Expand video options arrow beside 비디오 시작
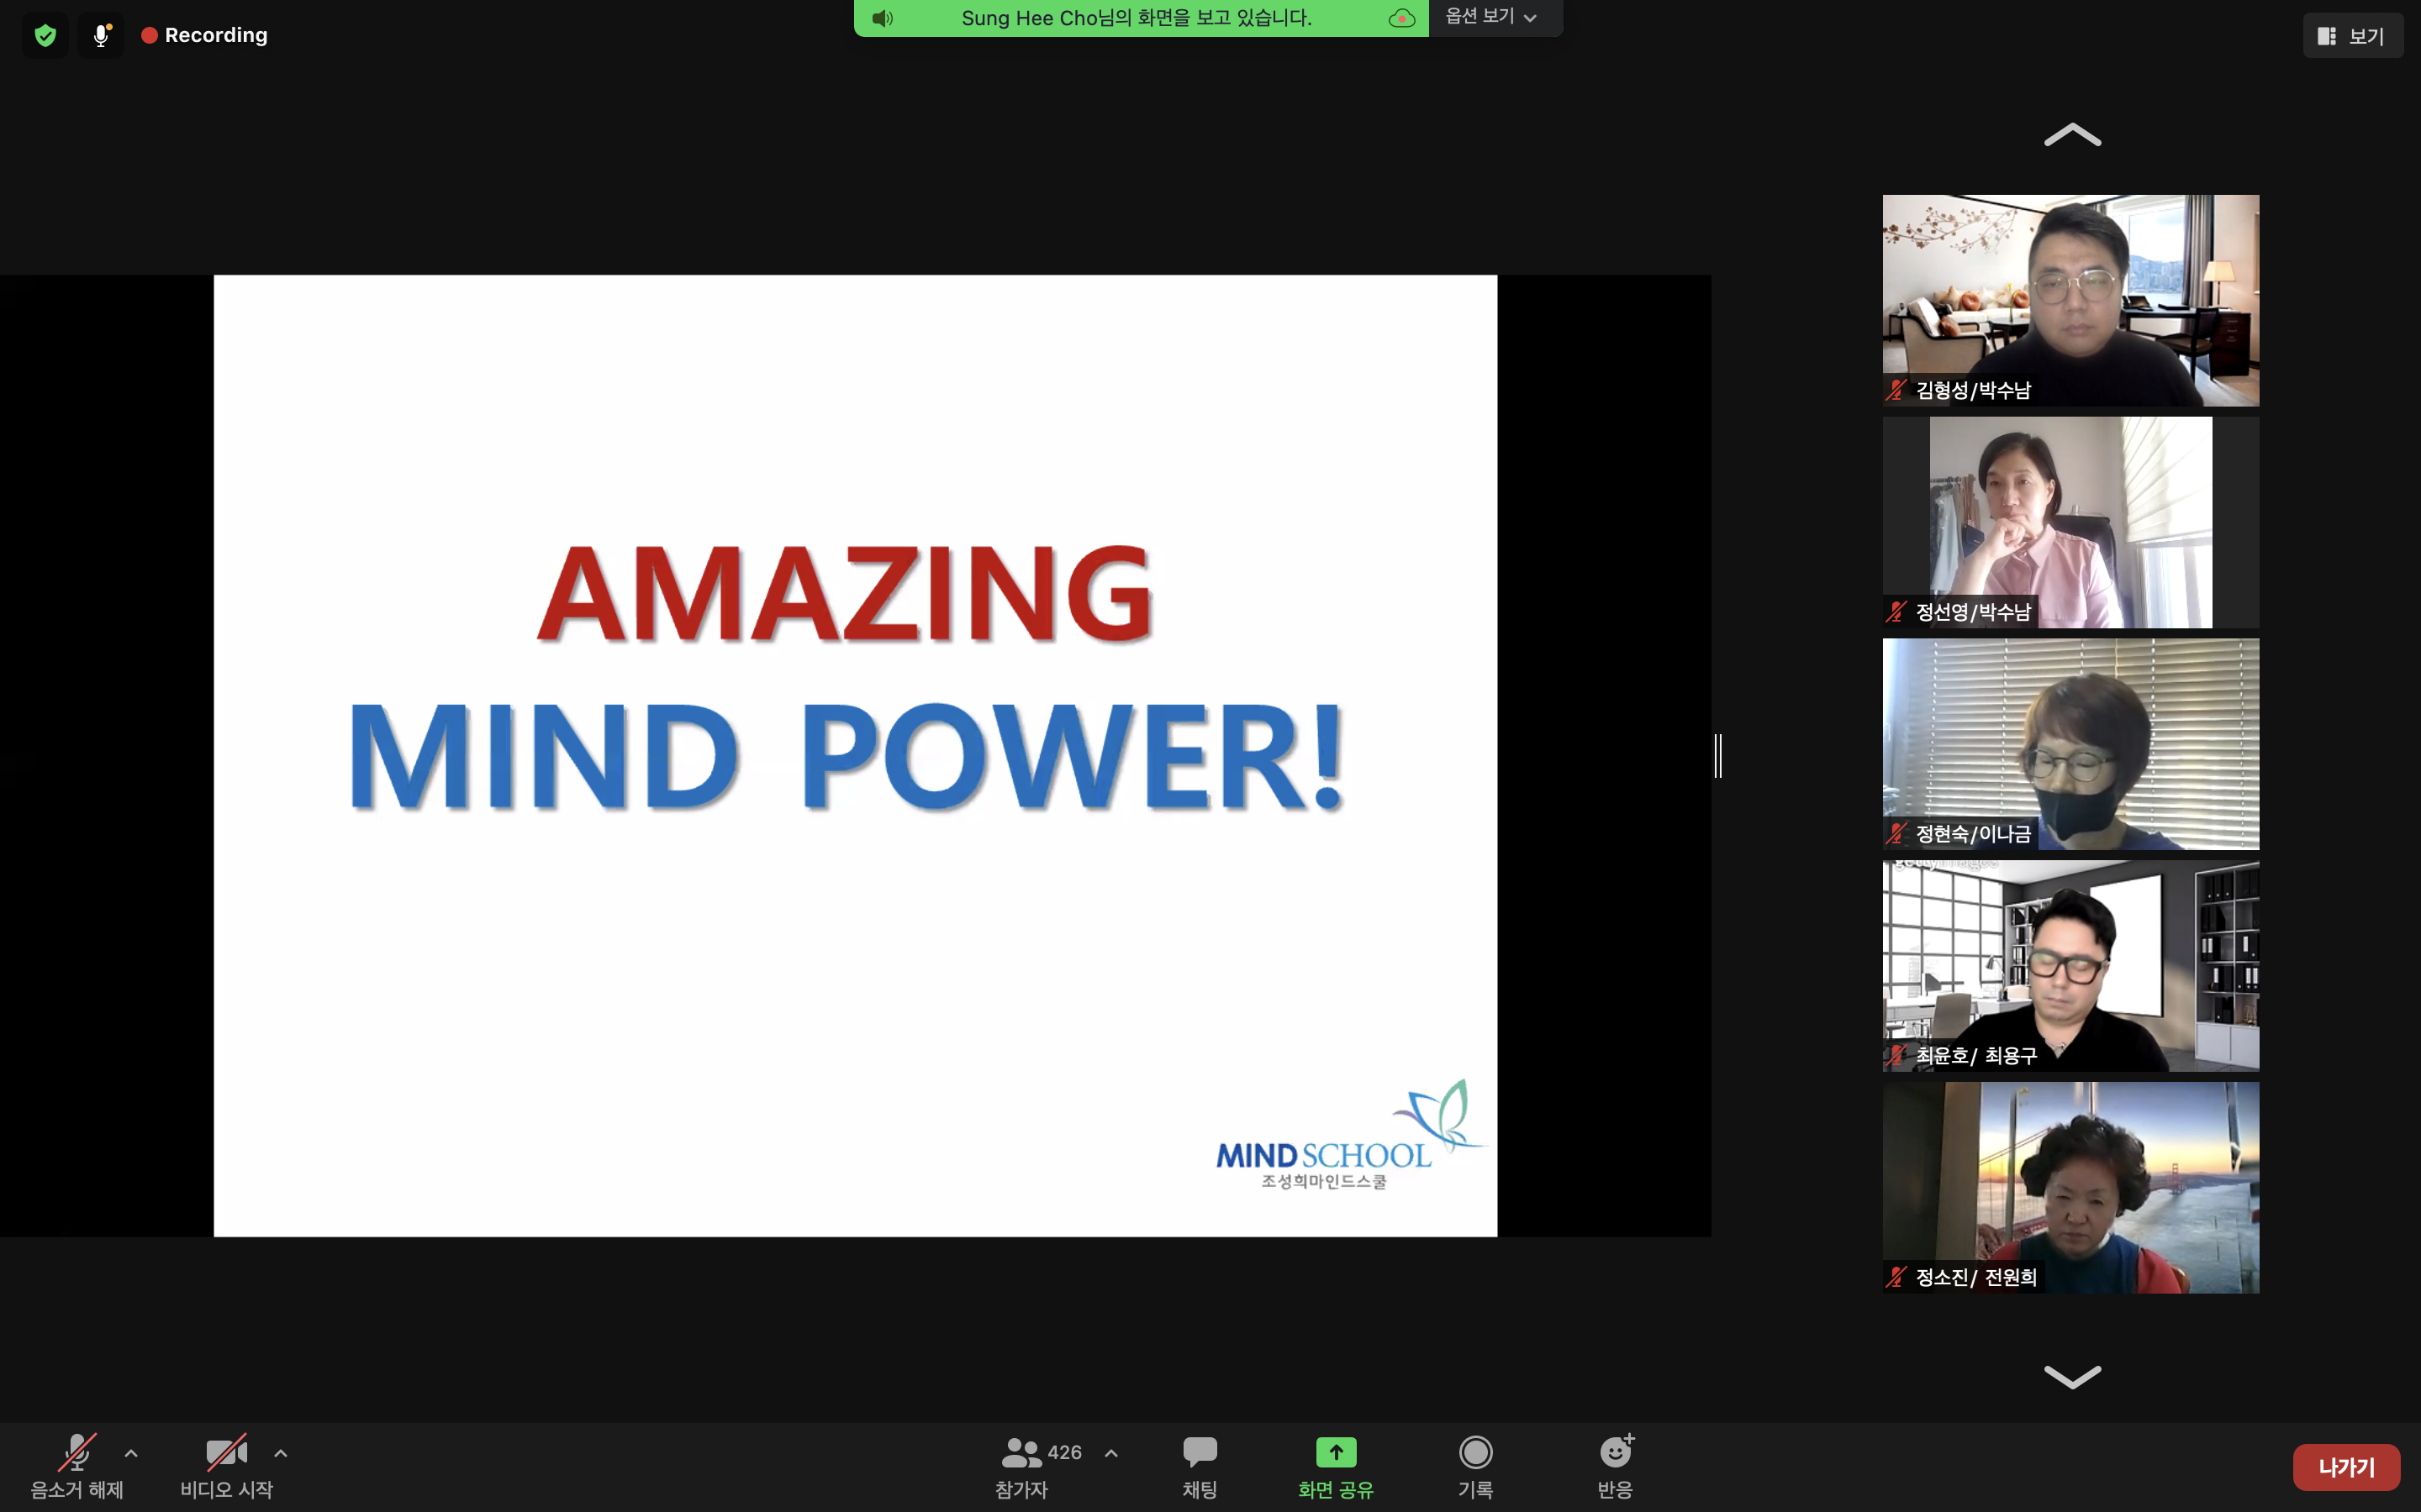 point(281,1453)
